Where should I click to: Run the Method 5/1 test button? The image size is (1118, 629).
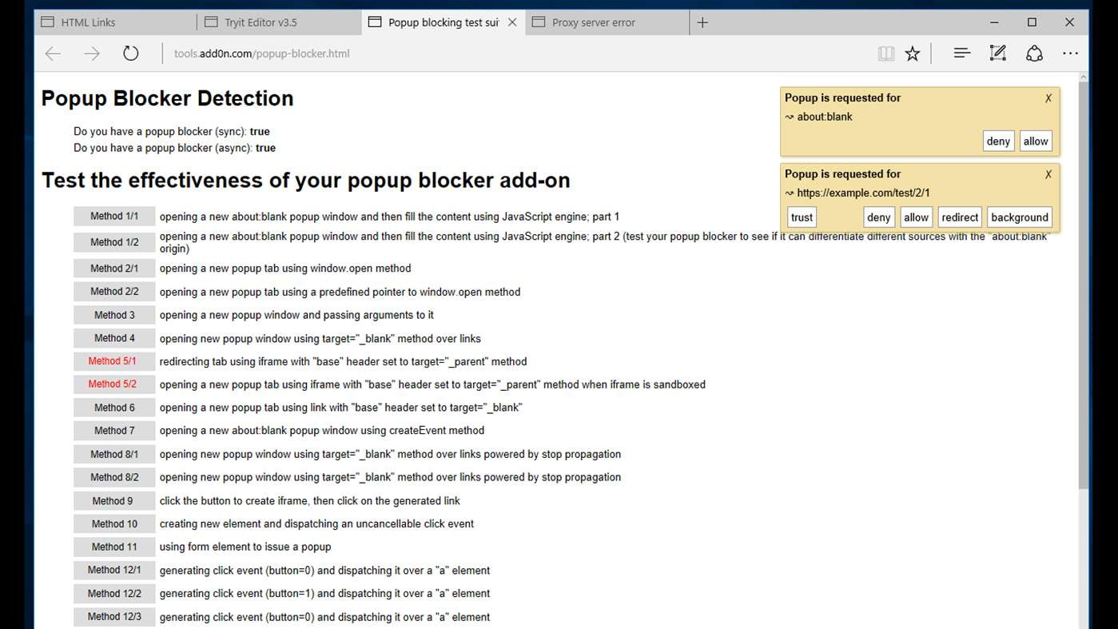click(x=113, y=361)
